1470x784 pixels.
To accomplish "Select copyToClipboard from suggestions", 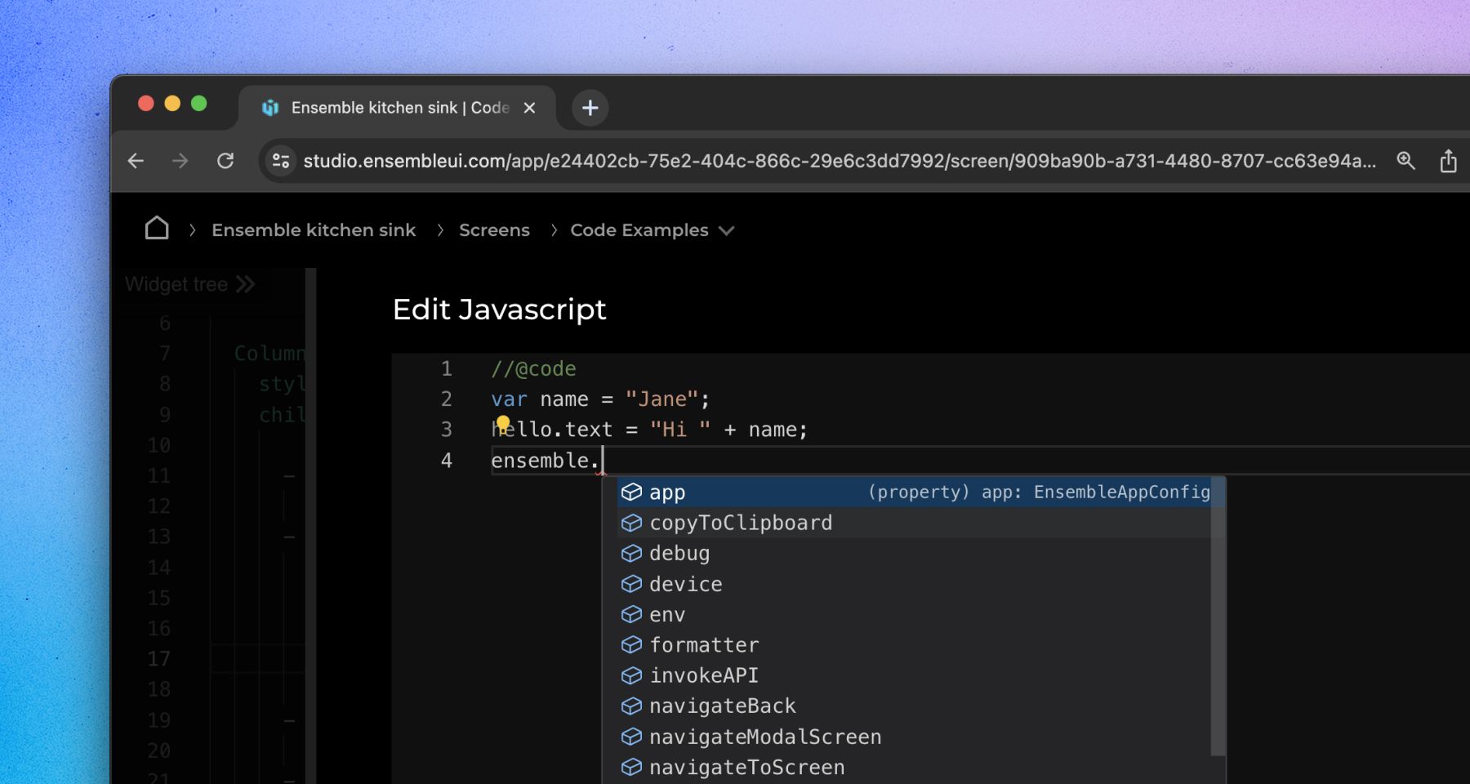I will [x=915, y=523].
